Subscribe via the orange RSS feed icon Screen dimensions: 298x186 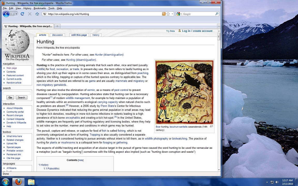tap(164, 14)
